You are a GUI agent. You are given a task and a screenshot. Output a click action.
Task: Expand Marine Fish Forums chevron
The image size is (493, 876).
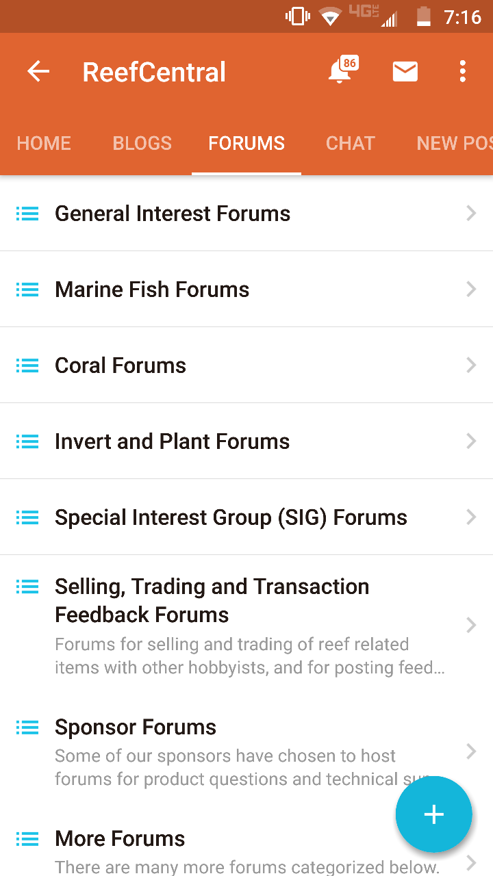(471, 289)
